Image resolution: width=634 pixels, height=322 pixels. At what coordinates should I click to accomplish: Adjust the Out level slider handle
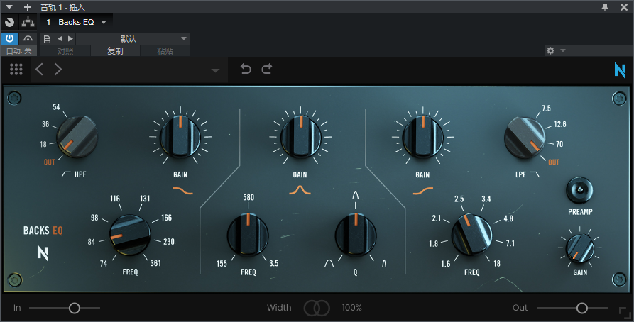[582, 309]
